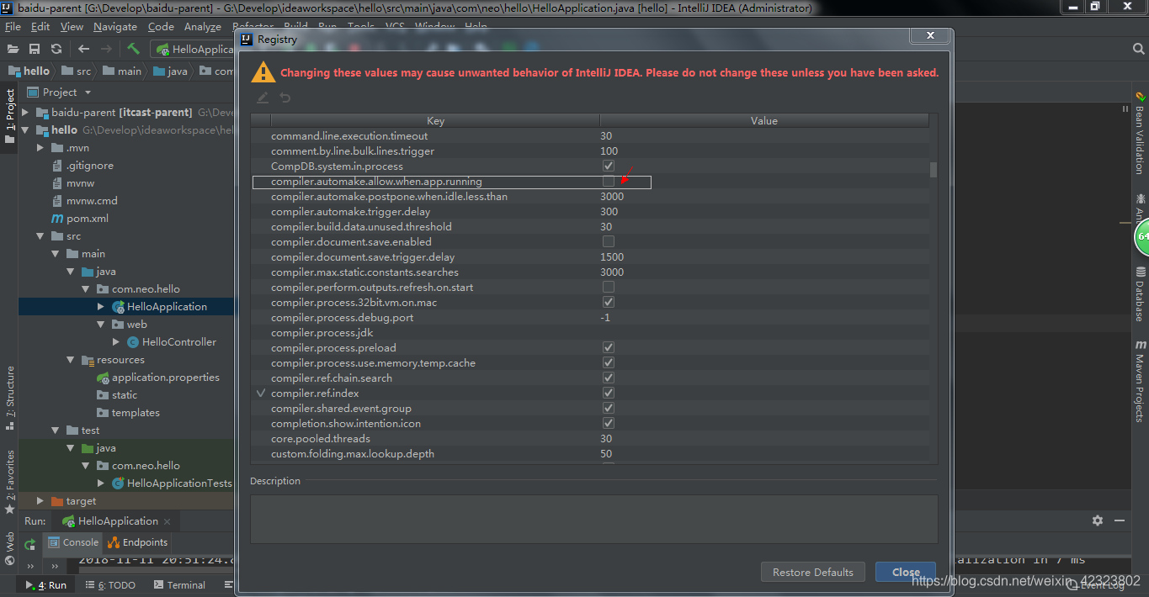Open the Terminal tool window tab
1149x597 pixels.
pos(179,585)
